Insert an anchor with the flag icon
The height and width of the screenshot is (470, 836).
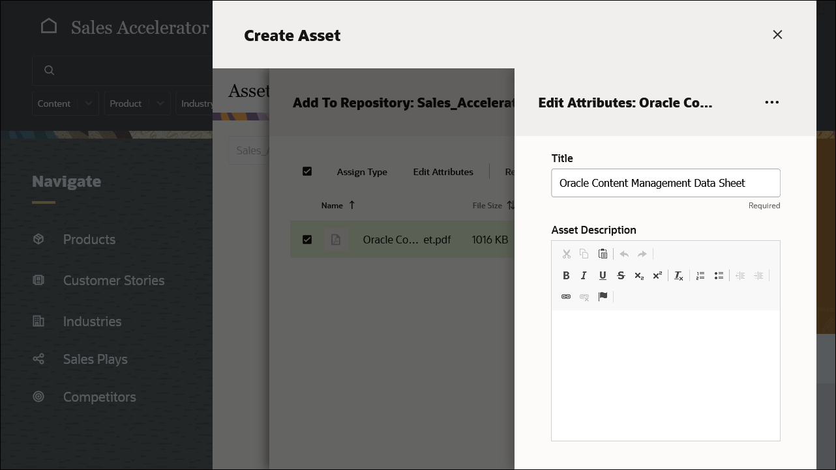pos(603,296)
